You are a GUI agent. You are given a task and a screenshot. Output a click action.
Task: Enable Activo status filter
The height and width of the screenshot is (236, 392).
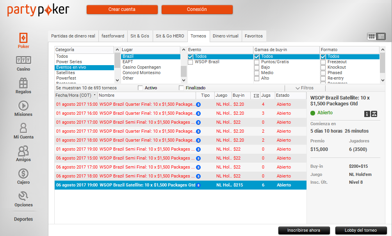tap(140, 88)
